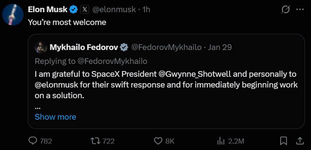Screen dimensions: 311x150
Task: Bookmark this post
Action: click(x=284, y=141)
